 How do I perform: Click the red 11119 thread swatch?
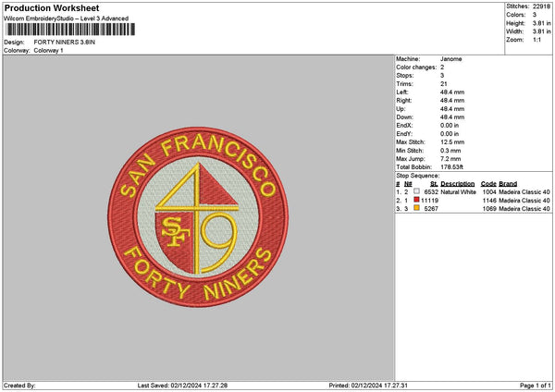click(x=418, y=201)
